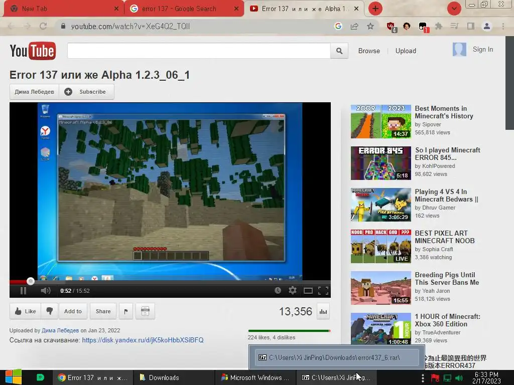Open Best Moments in Minecraft's History thumbnail
This screenshot has height=385, width=514.
coord(380,121)
